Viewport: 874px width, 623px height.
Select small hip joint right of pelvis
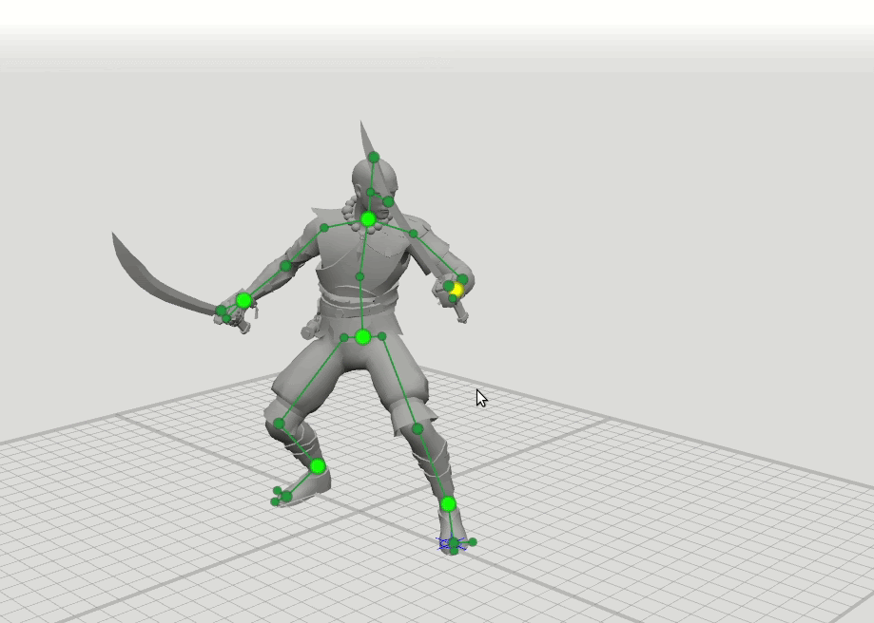tap(382, 336)
